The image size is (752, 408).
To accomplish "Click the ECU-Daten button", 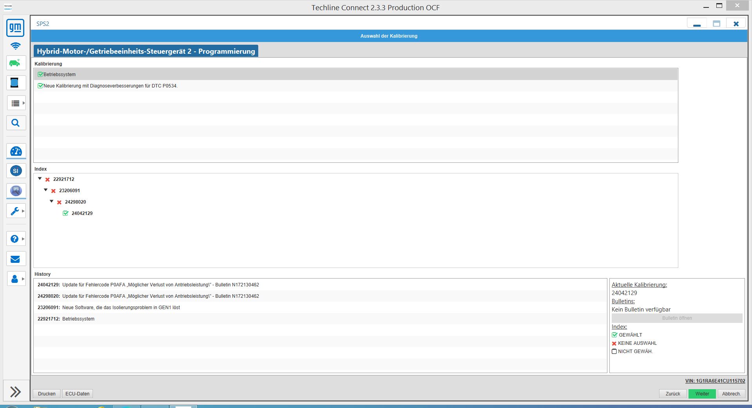I will (x=77, y=393).
